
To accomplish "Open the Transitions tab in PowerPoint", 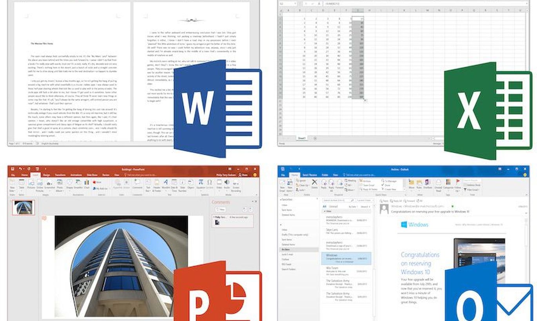I will [x=60, y=175].
